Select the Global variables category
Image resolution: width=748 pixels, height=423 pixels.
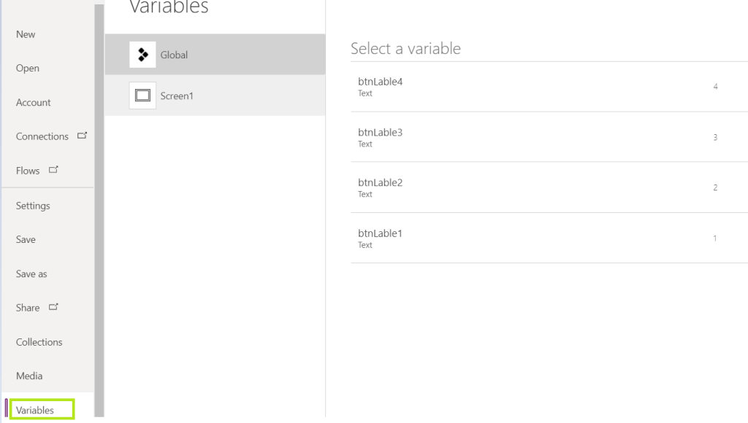(x=215, y=55)
